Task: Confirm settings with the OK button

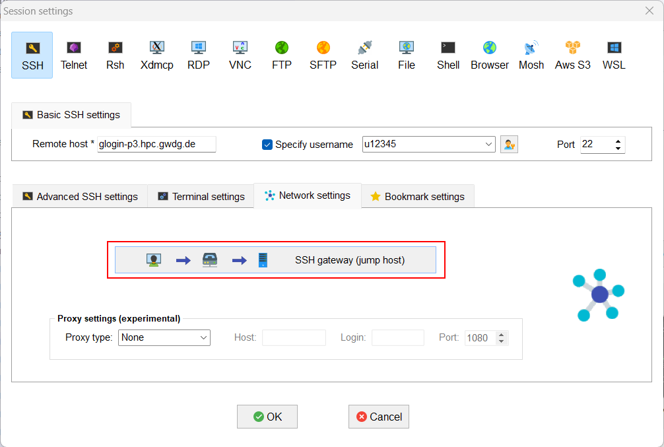Action: coord(267,416)
